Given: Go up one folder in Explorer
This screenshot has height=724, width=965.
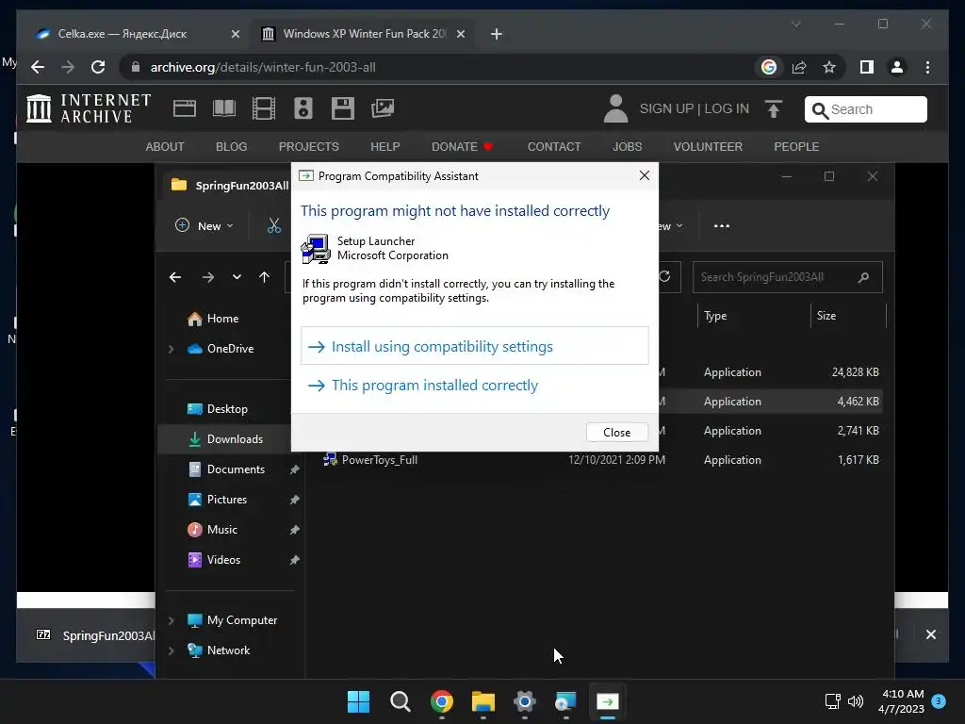Looking at the screenshot, I should (264, 277).
